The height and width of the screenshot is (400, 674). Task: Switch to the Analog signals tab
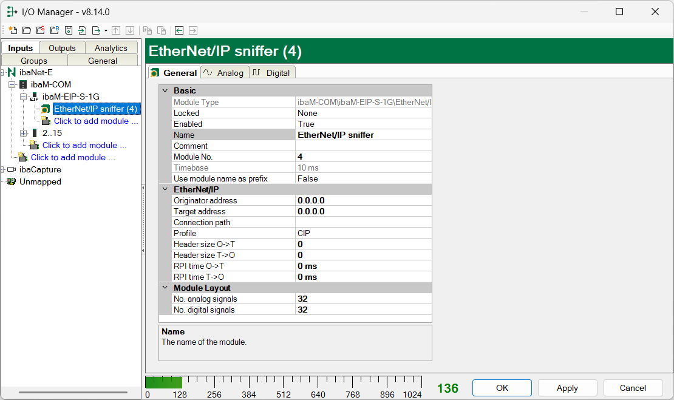point(225,73)
